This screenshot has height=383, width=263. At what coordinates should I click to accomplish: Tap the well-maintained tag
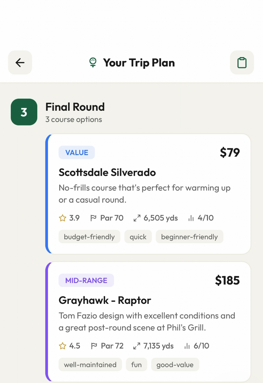tap(90, 365)
